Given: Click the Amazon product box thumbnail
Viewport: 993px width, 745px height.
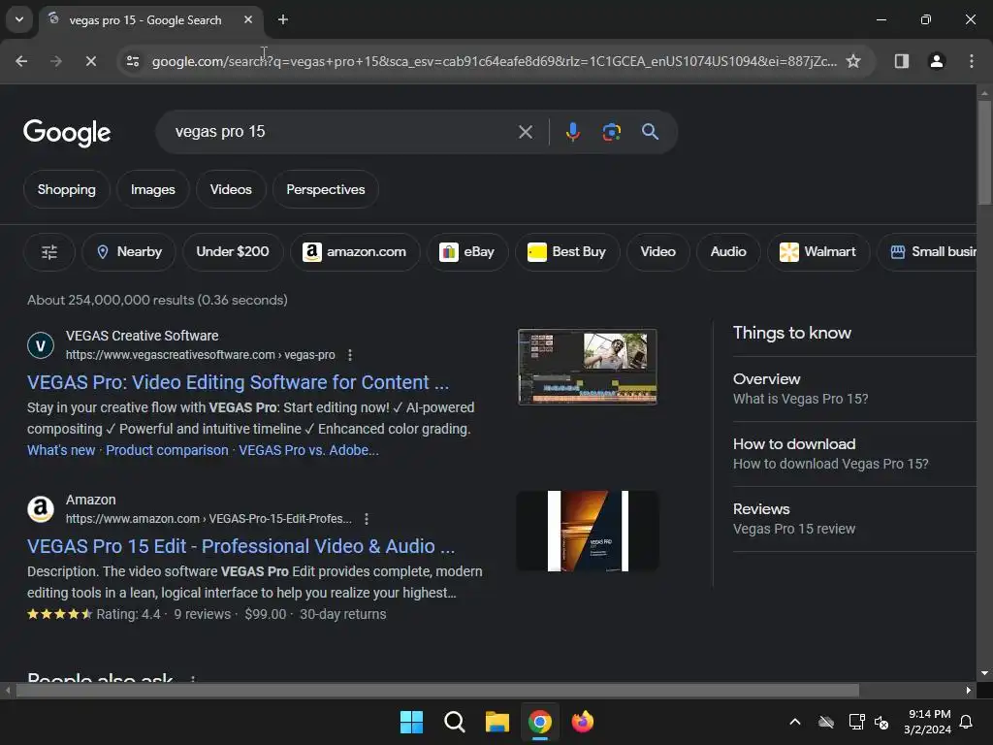Looking at the screenshot, I should (x=588, y=531).
